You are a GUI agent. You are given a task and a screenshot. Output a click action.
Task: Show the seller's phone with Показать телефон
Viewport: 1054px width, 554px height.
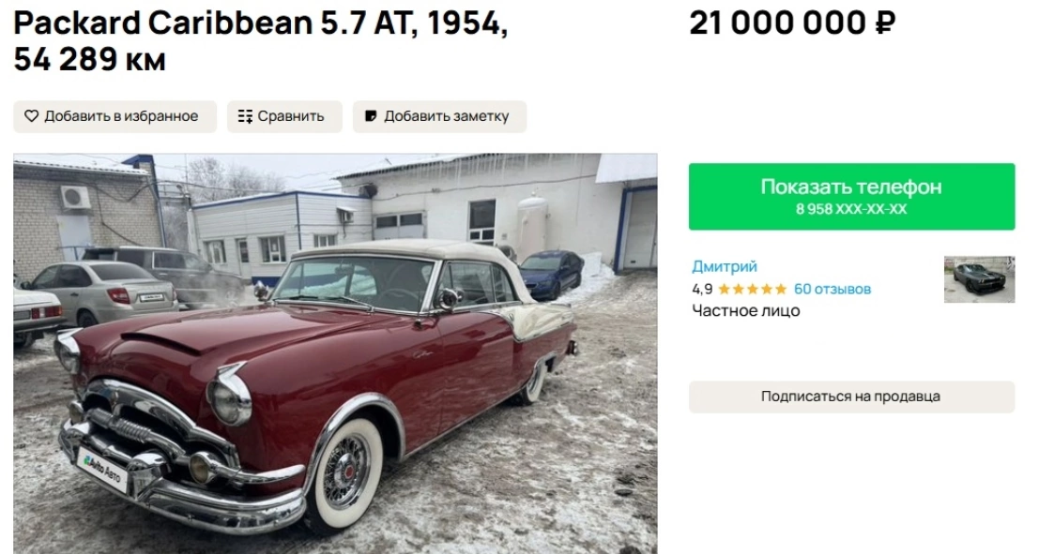[x=851, y=187]
